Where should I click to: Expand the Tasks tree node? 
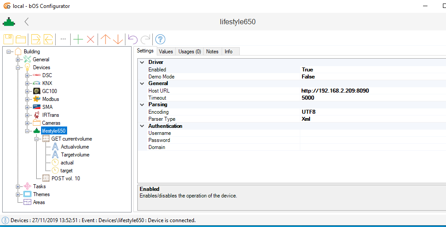point(18,186)
